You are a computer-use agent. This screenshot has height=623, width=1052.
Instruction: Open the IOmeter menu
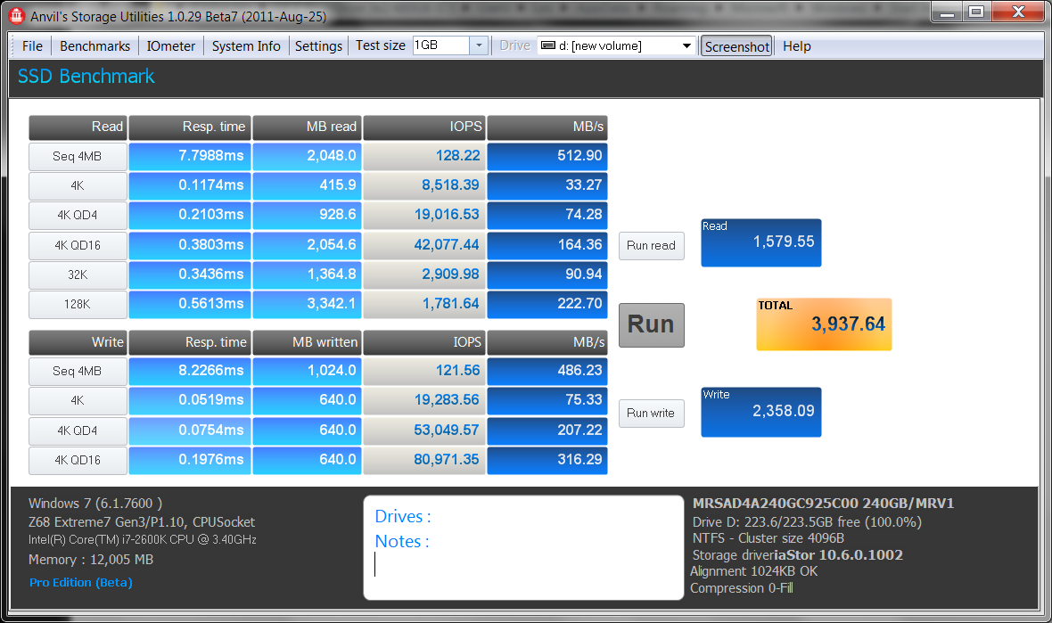coord(171,45)
